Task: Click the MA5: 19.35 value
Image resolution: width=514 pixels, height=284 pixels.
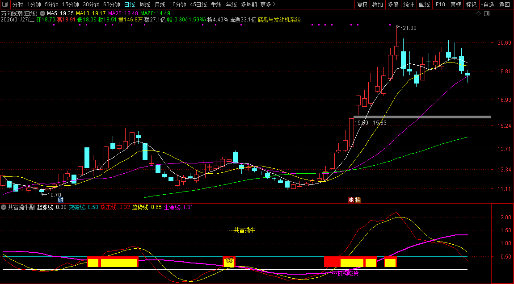Action: tap(60, 13)
